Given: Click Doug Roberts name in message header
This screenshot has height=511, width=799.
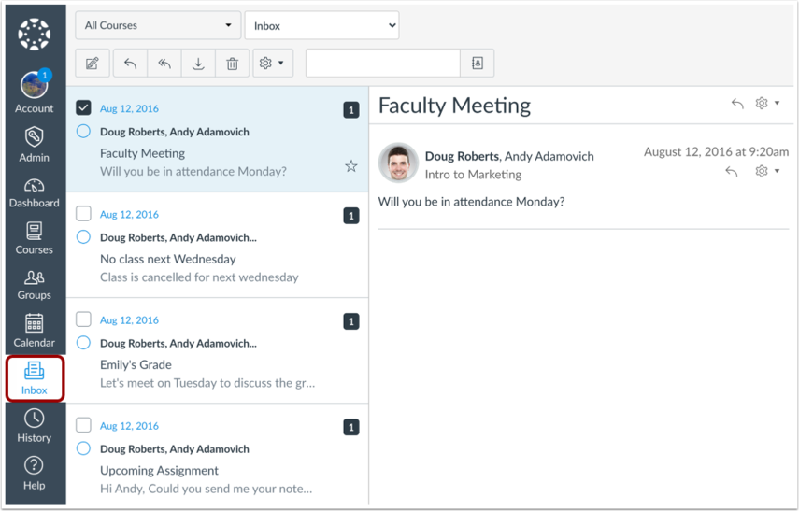Looking at the screenshot, I should tap(462, 156).
